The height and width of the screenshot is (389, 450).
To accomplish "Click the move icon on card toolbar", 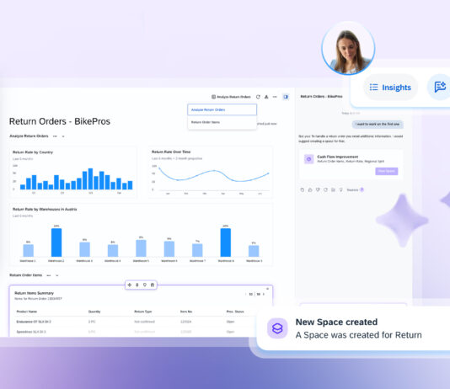I will 130,285.
